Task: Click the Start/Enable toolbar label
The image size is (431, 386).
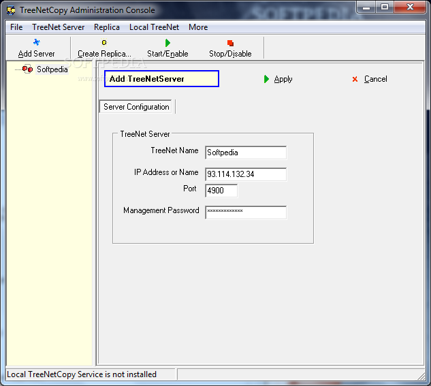Action: [167, 54]
